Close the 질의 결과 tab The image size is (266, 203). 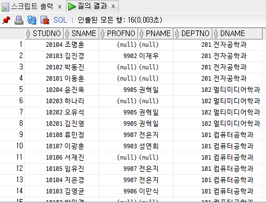click(113, 6)
